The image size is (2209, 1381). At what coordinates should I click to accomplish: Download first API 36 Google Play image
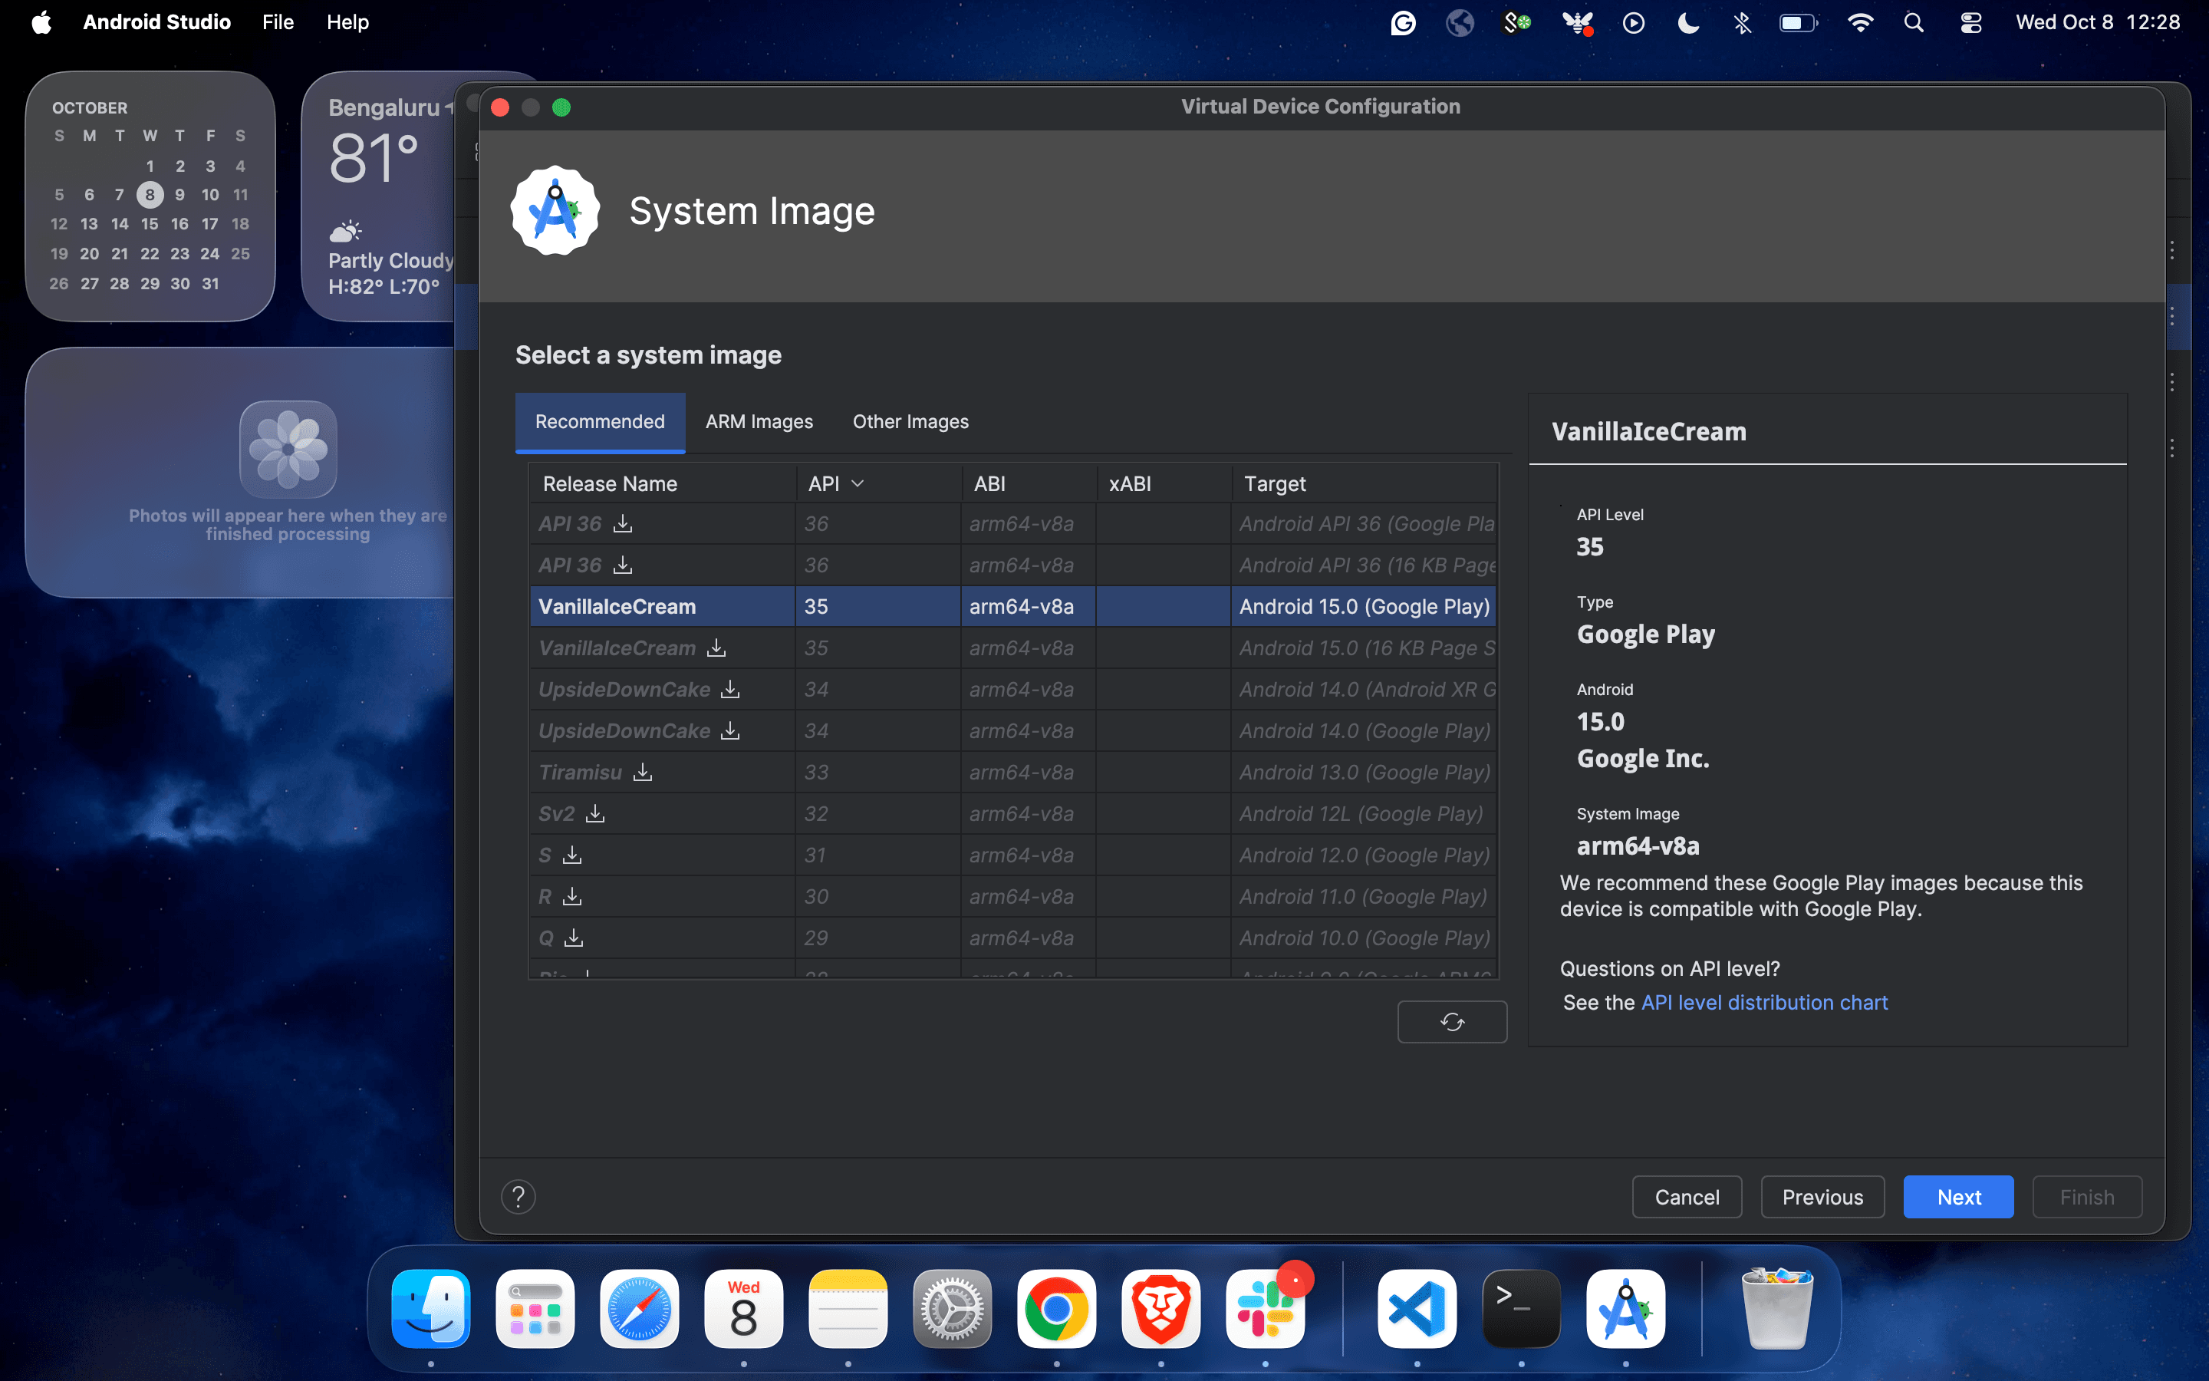pyautogui.click(x=623, y=523)
